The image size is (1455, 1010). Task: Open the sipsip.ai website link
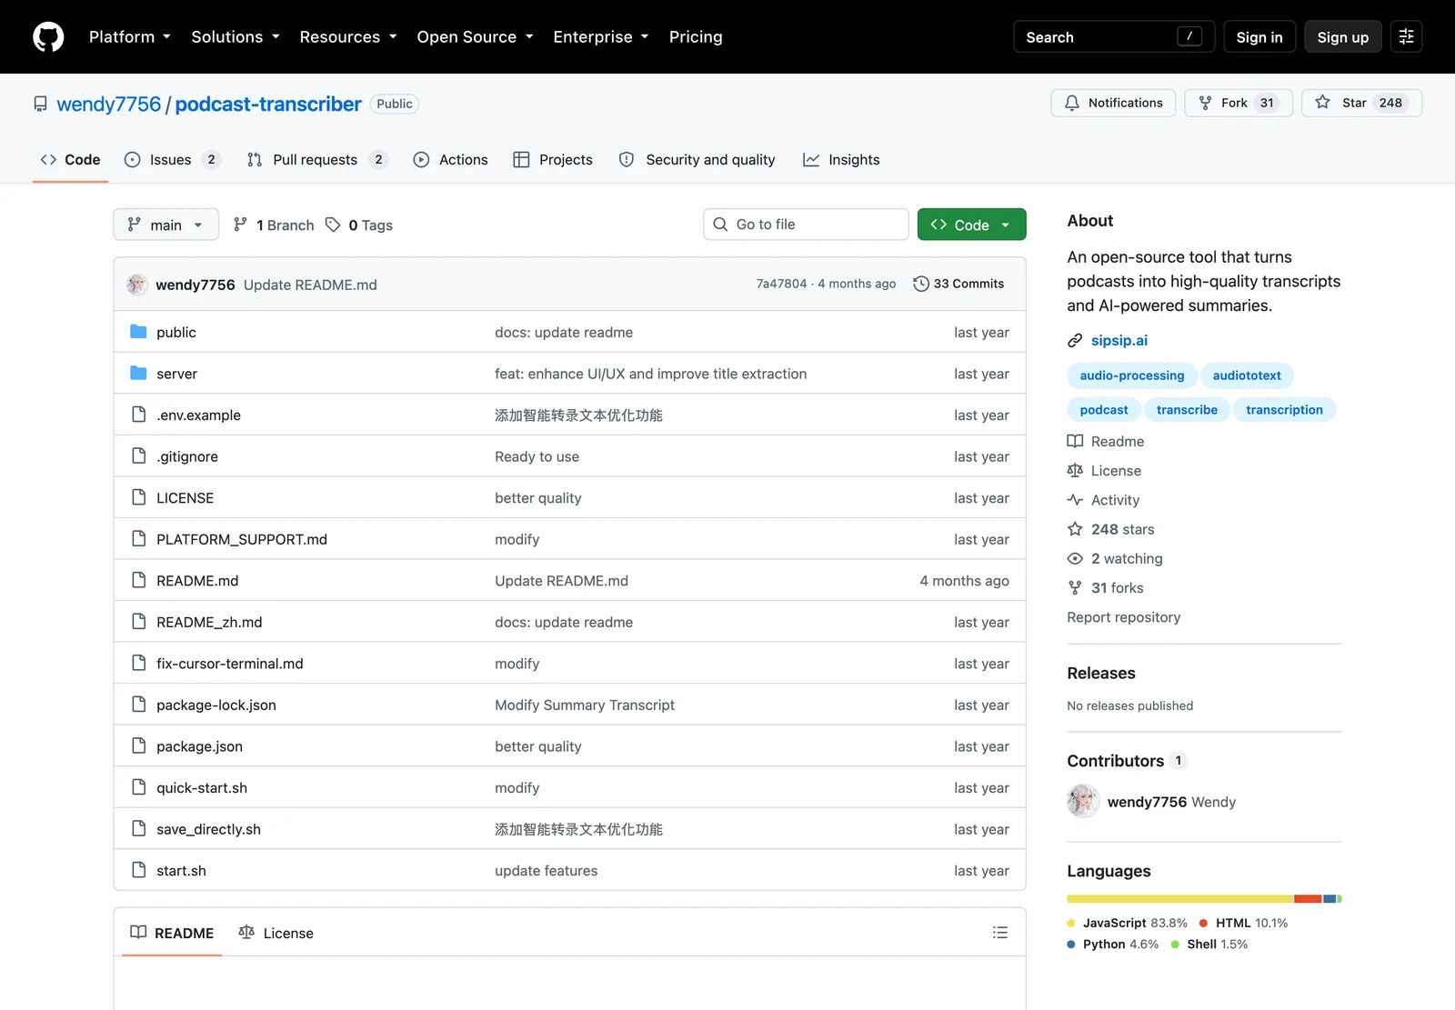(1119, 341)
